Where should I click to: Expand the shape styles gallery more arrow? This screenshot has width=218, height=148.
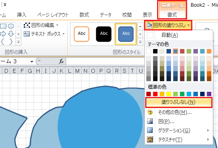click(140, 42)
